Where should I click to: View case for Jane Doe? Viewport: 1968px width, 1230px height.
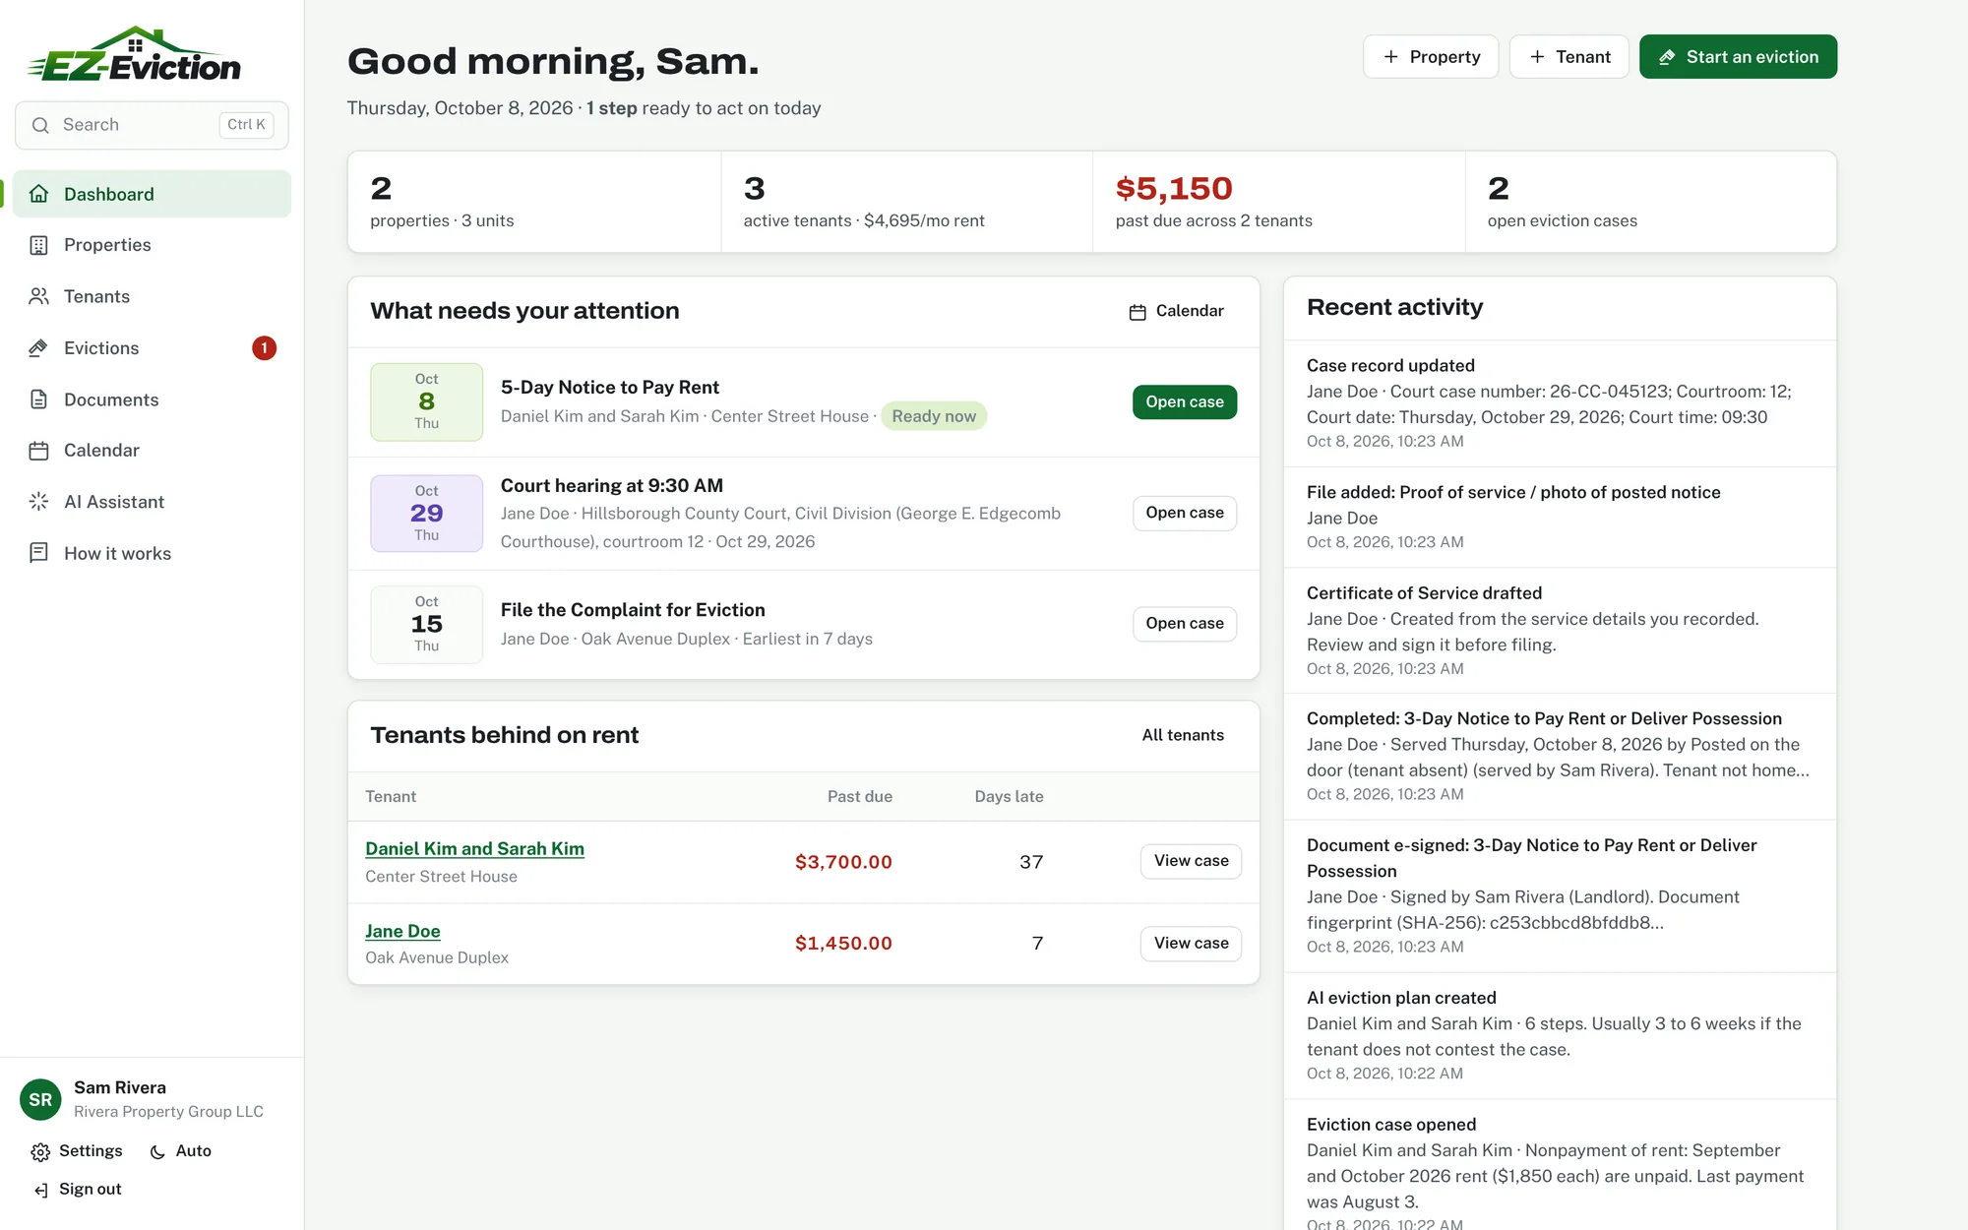(x=1192, y=944)
